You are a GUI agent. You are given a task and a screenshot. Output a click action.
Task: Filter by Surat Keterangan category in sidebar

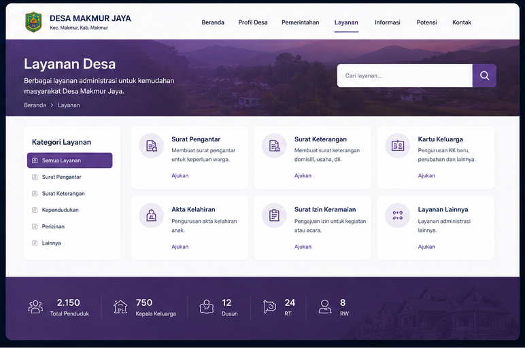[x=63, y=194]
